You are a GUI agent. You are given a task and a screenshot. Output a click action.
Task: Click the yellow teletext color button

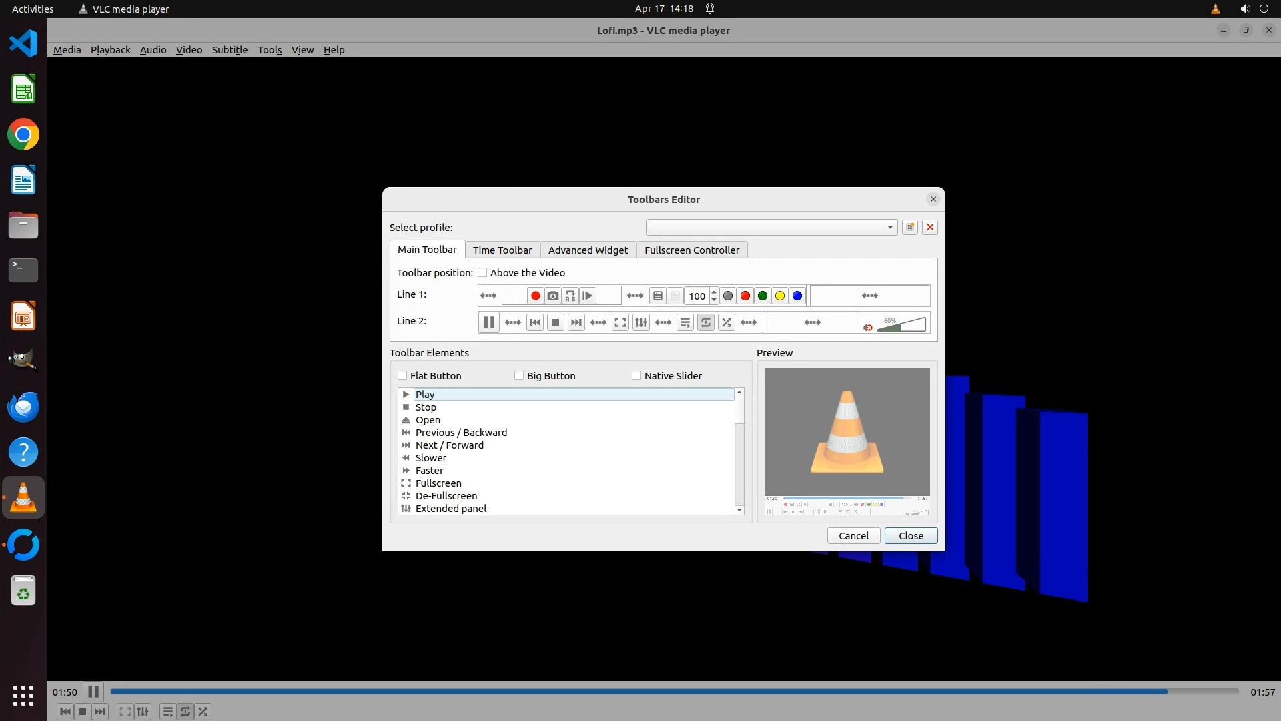coord(779,296)
